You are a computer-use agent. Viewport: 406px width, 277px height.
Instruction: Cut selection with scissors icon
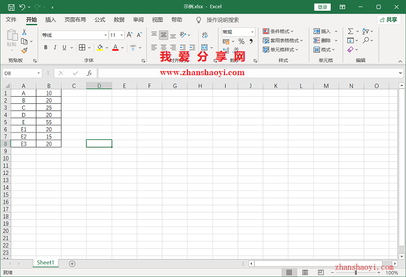tap(24, 32)
